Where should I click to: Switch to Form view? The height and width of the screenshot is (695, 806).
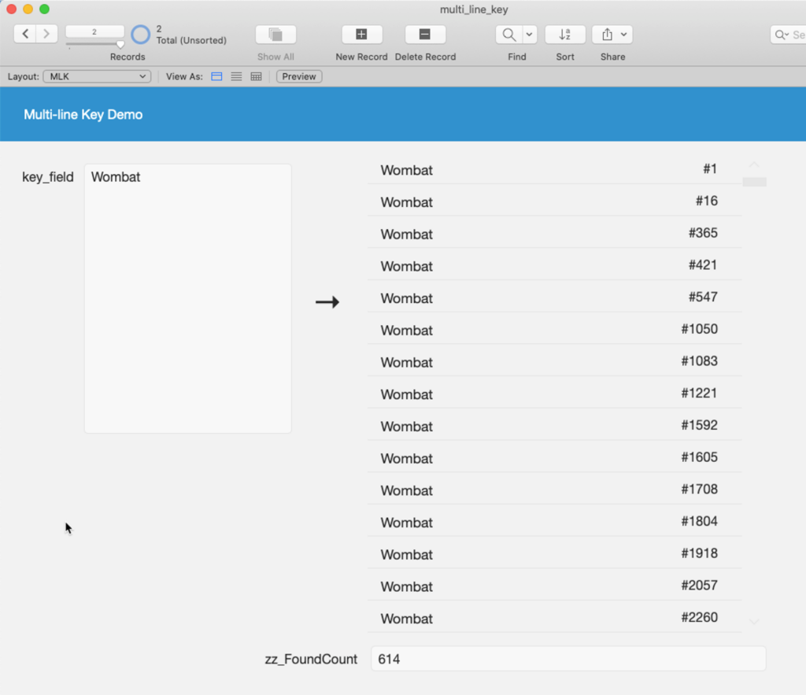point(216,76)
